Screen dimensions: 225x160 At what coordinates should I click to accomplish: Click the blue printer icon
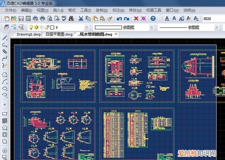[x=43, y=19]
